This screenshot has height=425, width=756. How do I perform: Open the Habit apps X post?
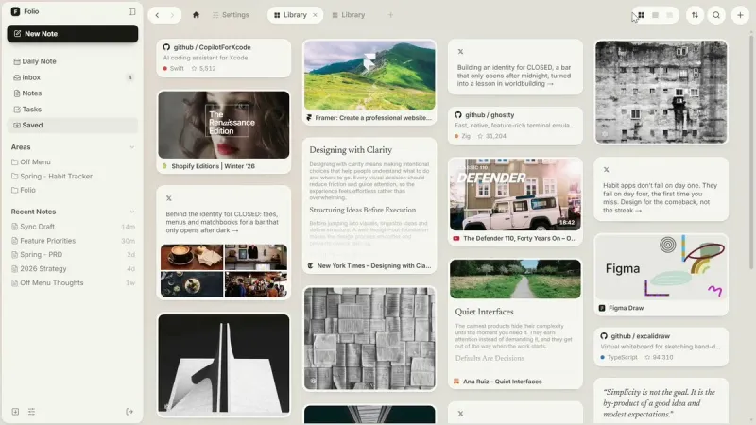tap(661, 189)
